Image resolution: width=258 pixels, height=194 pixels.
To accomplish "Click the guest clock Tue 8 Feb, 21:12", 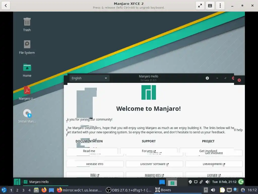I will 224,182.
